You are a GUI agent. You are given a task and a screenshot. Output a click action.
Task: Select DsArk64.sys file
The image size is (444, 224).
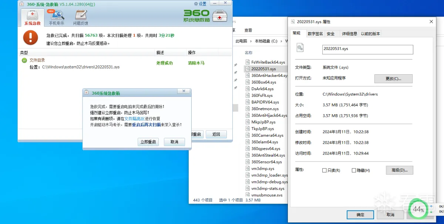coord(260,89)
